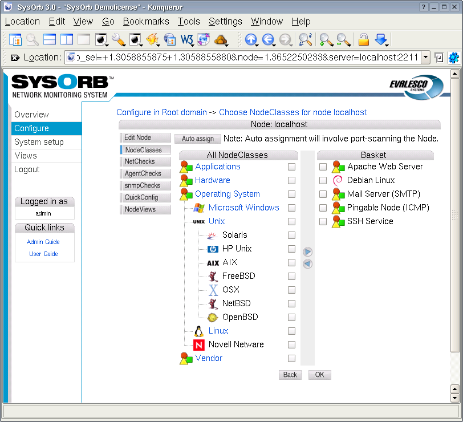Zoom out using the minus magnifier icon

[x=343, y=39]
